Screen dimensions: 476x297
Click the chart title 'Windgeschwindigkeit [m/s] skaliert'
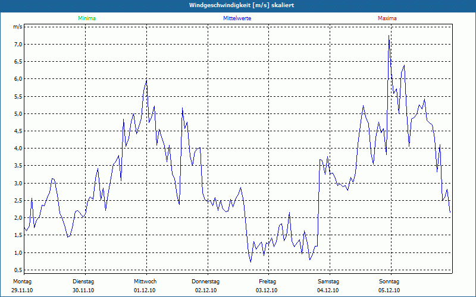pos(242,5)
